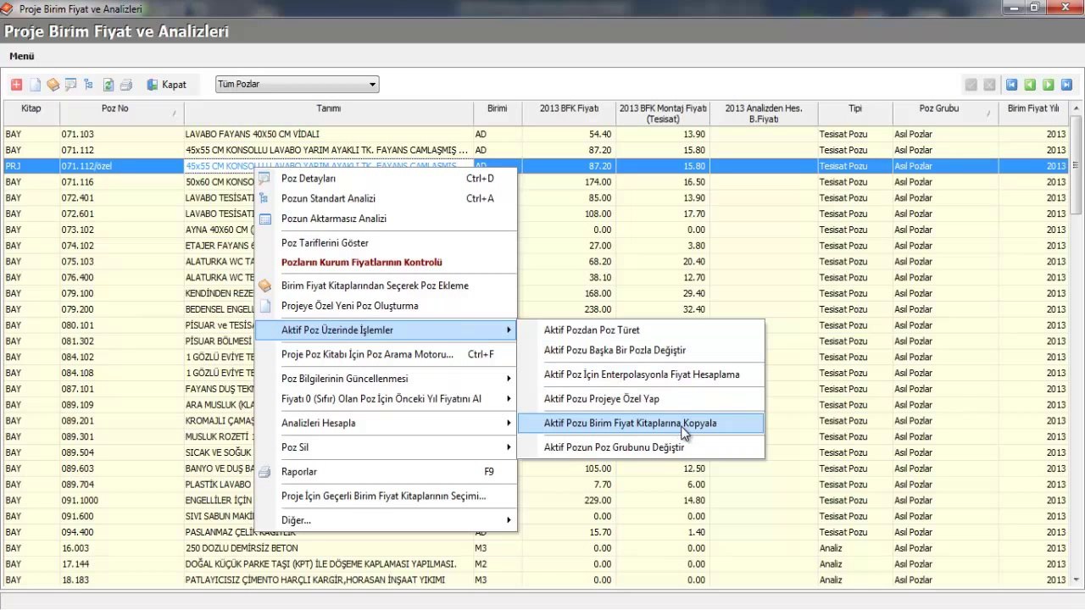Image resolution: width=1085 pixels, height=610 pixels.
Task: Go to next record with green arrow
Action: [1049, 85]
